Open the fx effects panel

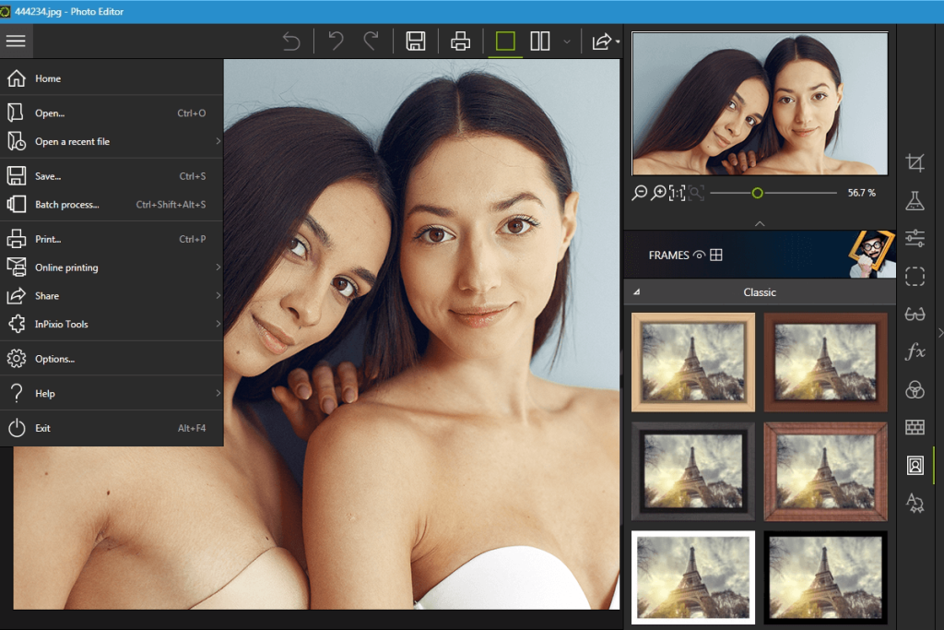[x=914, y=351]
